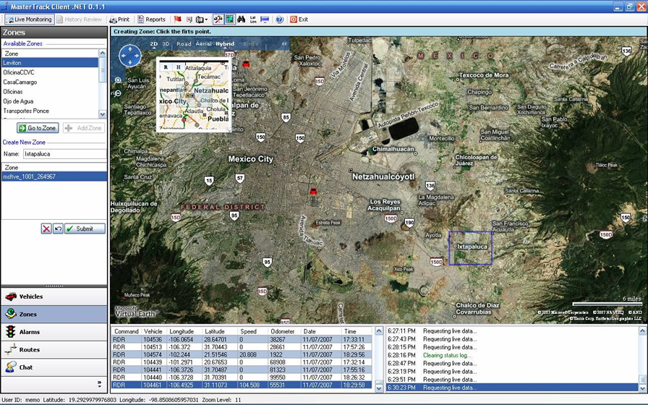
Task: Click the Lat Lon toolbar icon
Action: click(253, 20)
